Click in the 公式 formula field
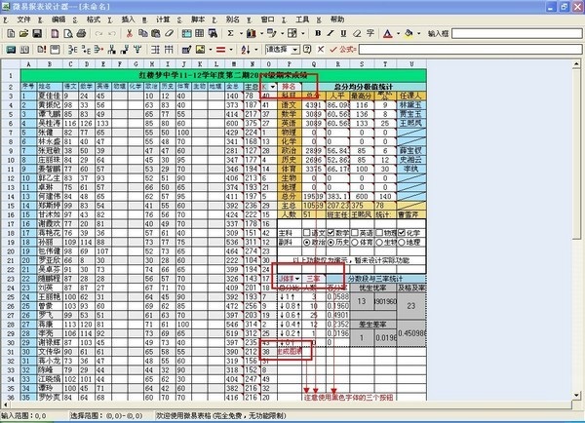The image size is (585, 423). tap(470, 50)
